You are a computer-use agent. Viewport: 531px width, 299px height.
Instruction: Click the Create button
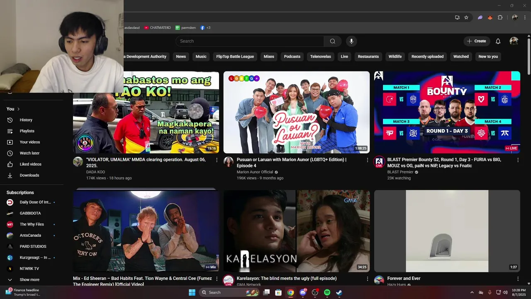(477, 41)
